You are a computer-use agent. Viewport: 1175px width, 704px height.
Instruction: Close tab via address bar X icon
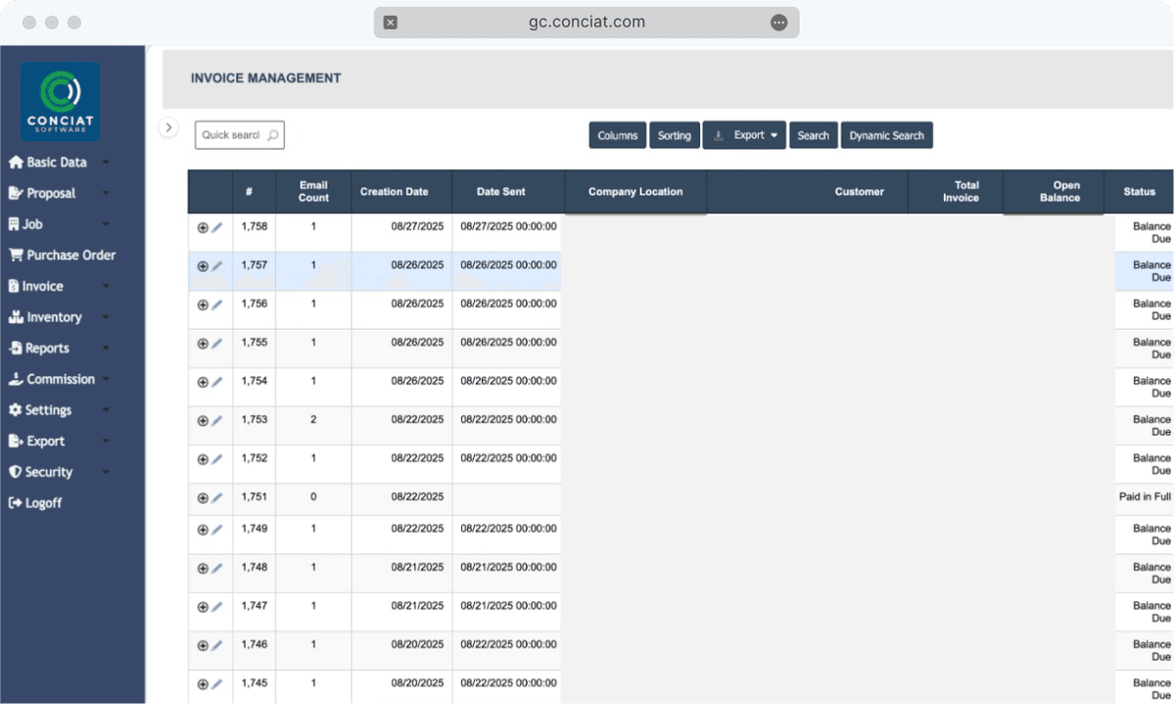point(391,23)
